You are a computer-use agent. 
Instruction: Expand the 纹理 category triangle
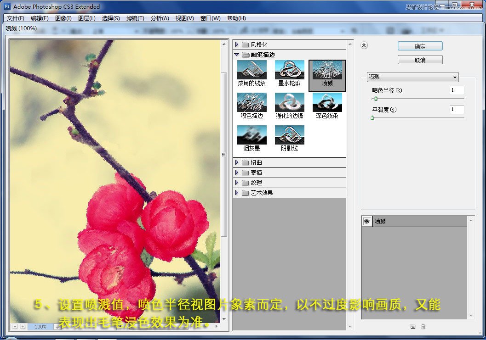click(237, 183)
